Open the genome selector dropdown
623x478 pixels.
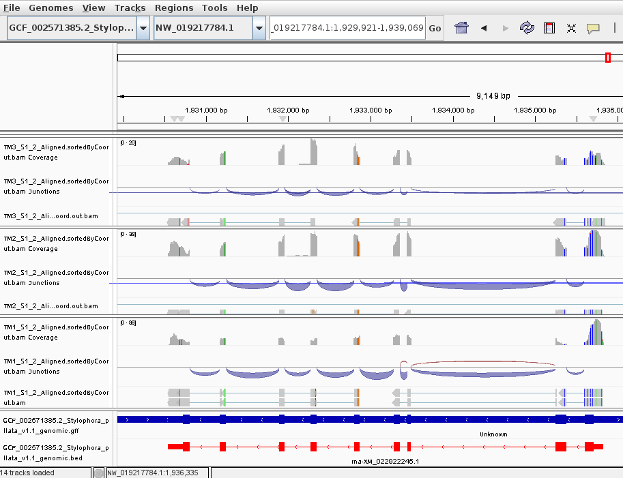pyautogui.click(x=143, y=28)
